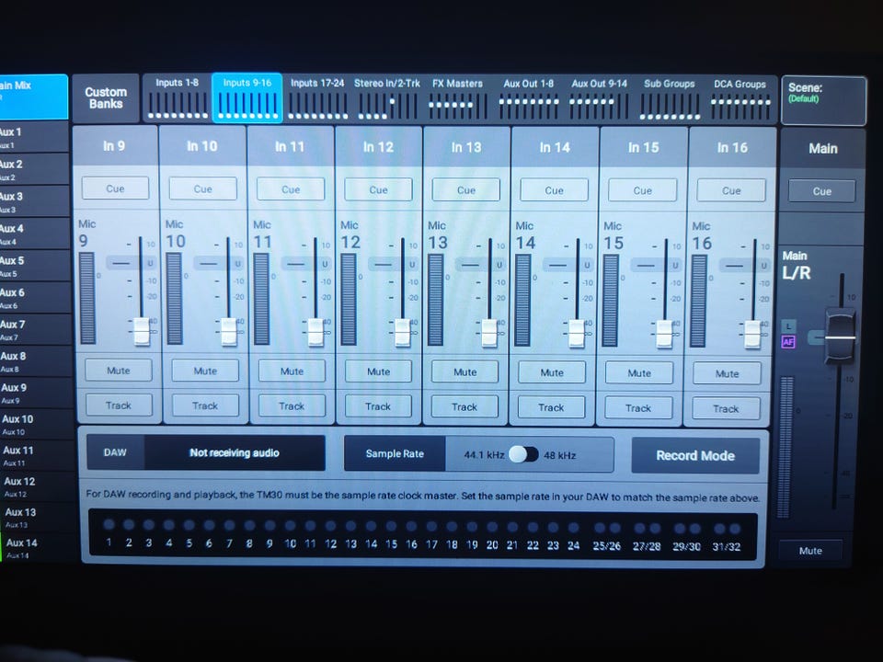Open the DCA Groups bank
This screenshot has height=662, width=883.
(740, 98)
